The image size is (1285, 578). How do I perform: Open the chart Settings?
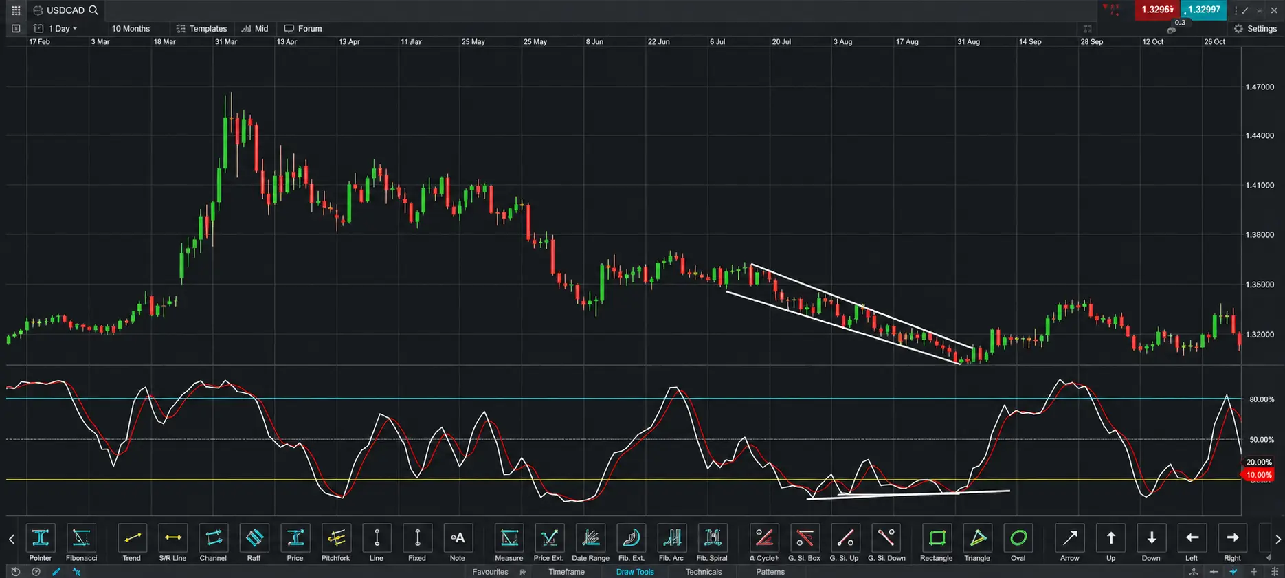[1255, 29]
